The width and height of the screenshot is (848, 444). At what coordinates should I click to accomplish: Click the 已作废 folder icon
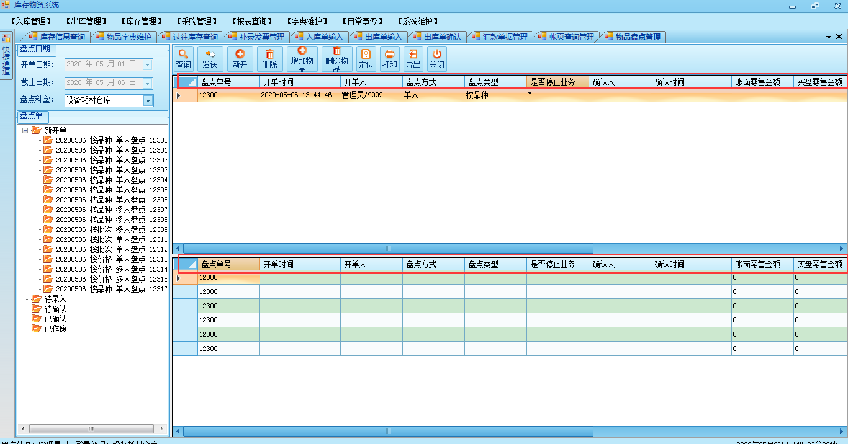click(37, 329)
